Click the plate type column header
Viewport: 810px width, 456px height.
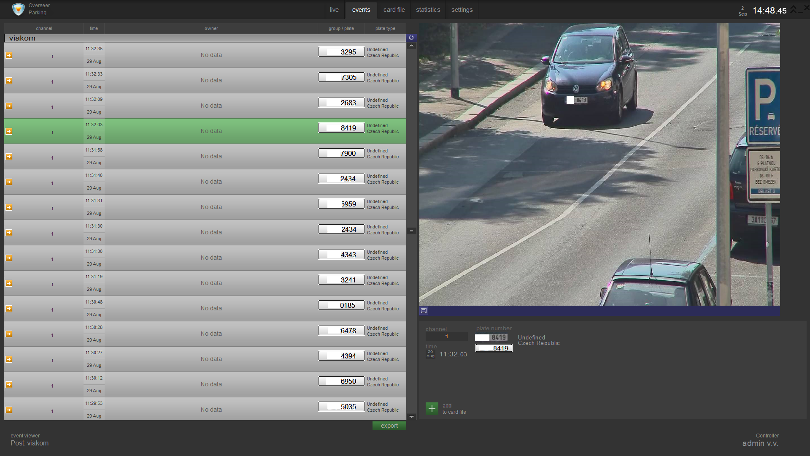(385, 28)
